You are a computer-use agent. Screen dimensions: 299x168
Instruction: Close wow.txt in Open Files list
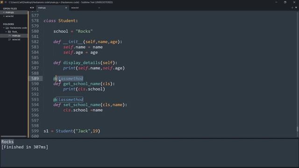pyautogui.click(x=4, y=16)
